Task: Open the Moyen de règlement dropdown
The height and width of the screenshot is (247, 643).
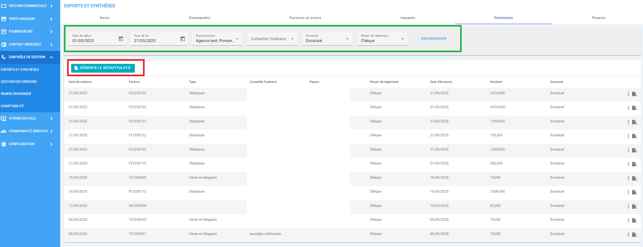Action: (382, 39)
